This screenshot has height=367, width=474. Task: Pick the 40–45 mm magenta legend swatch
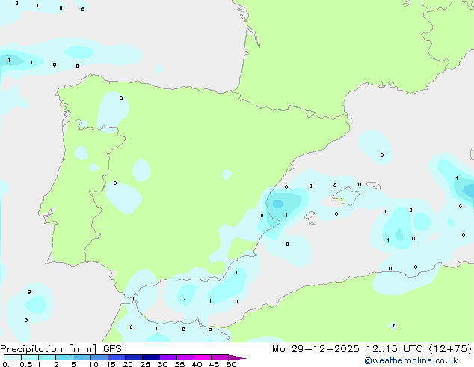(203, 357)
